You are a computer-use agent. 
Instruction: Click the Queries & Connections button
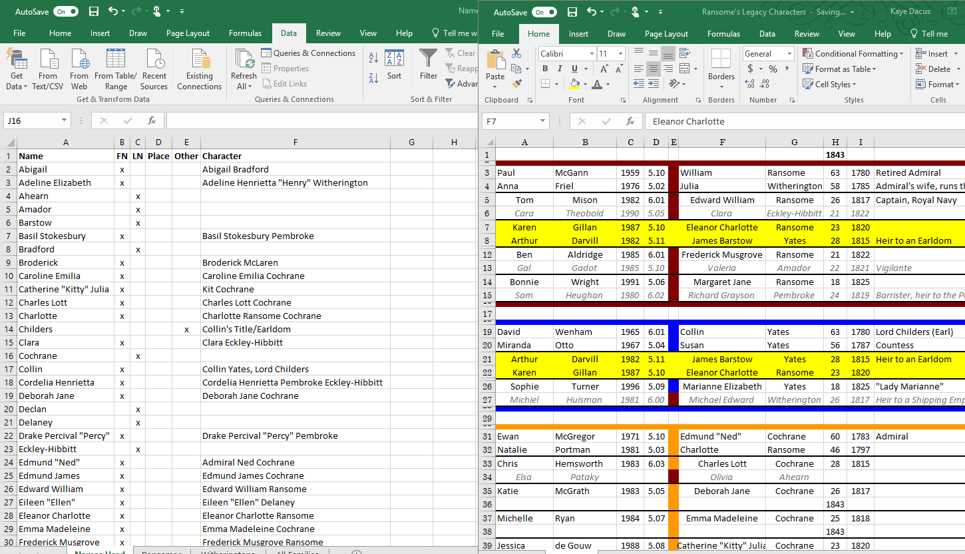pos(307,53)
